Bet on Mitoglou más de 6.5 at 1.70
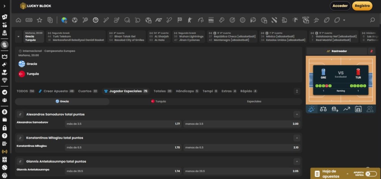The image size is (381, 179). pyautogui.click(x=123, y=147)
